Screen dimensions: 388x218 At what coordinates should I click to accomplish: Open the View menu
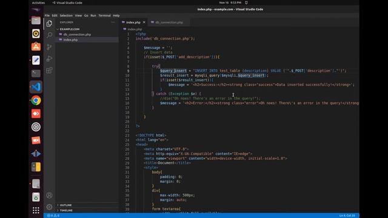[x=78, y=16]
